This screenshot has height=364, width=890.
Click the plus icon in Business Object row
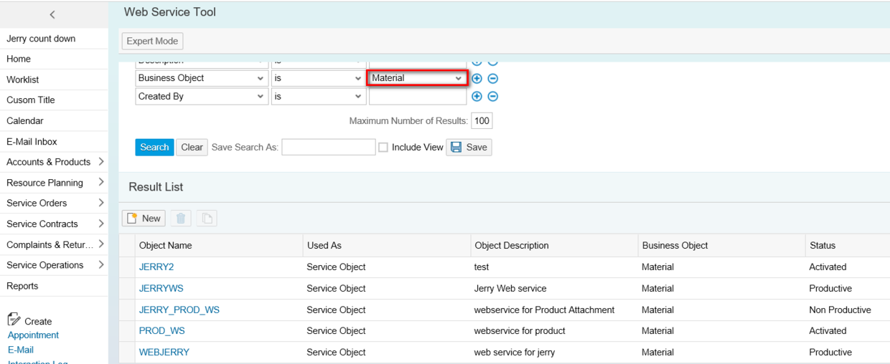tap(477, 78)
